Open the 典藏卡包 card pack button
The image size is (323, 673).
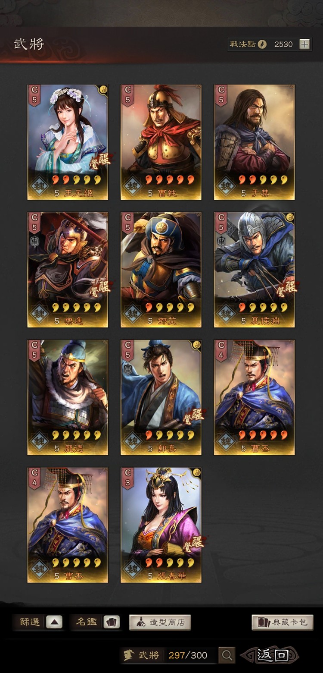(x=283, y=622)
